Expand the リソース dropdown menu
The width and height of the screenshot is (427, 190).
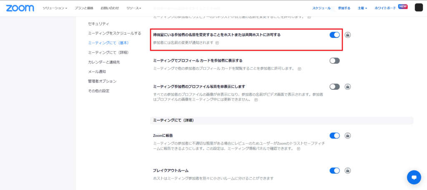[134, 8]
